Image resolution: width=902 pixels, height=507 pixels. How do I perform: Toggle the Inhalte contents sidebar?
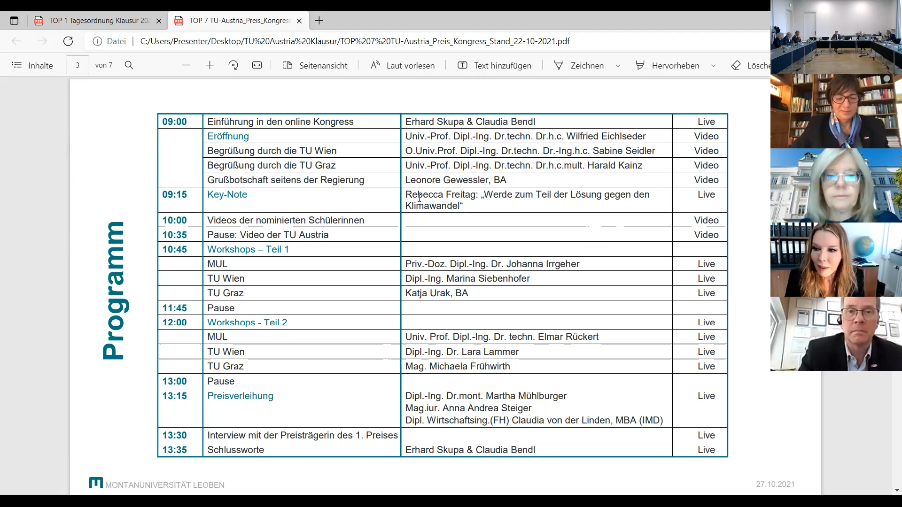[32, 65]
